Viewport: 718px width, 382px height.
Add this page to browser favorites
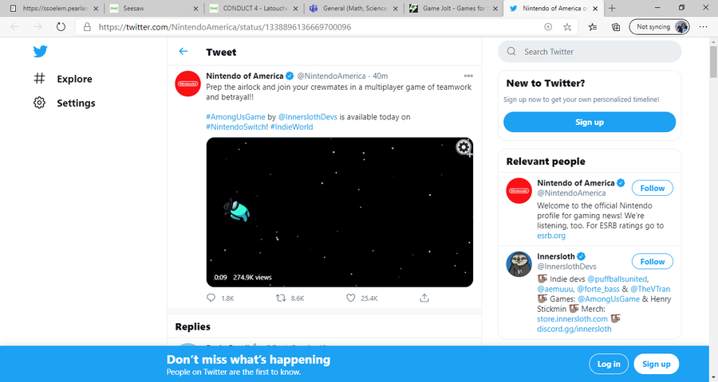tap(567, 26)
